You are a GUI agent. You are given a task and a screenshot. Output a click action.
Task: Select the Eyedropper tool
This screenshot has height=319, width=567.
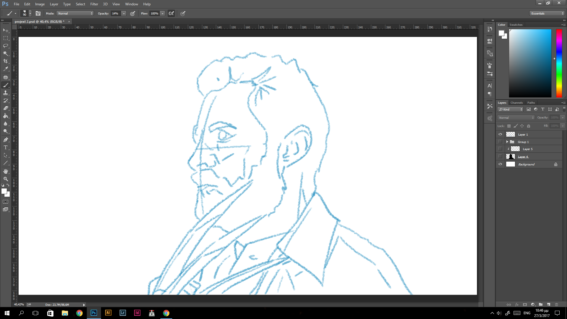point(6,69)
